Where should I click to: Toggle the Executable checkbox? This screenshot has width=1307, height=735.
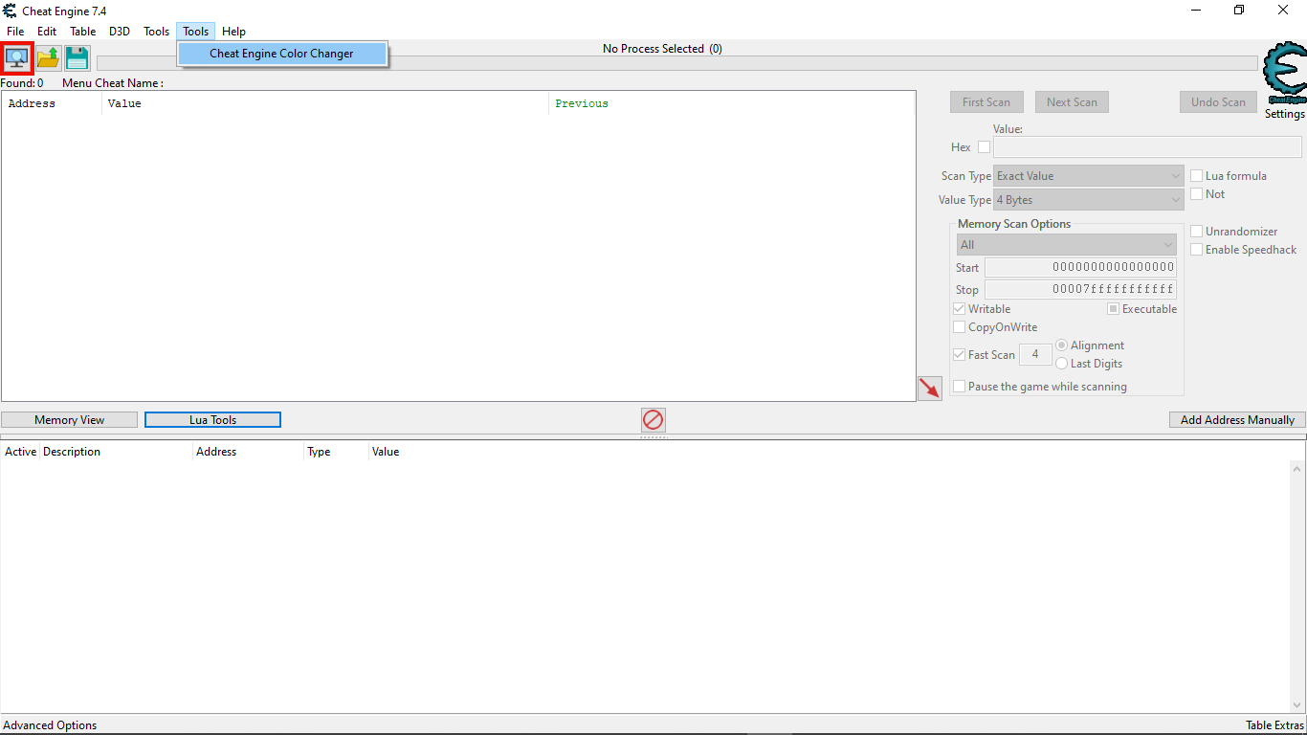pos(1113,308)
